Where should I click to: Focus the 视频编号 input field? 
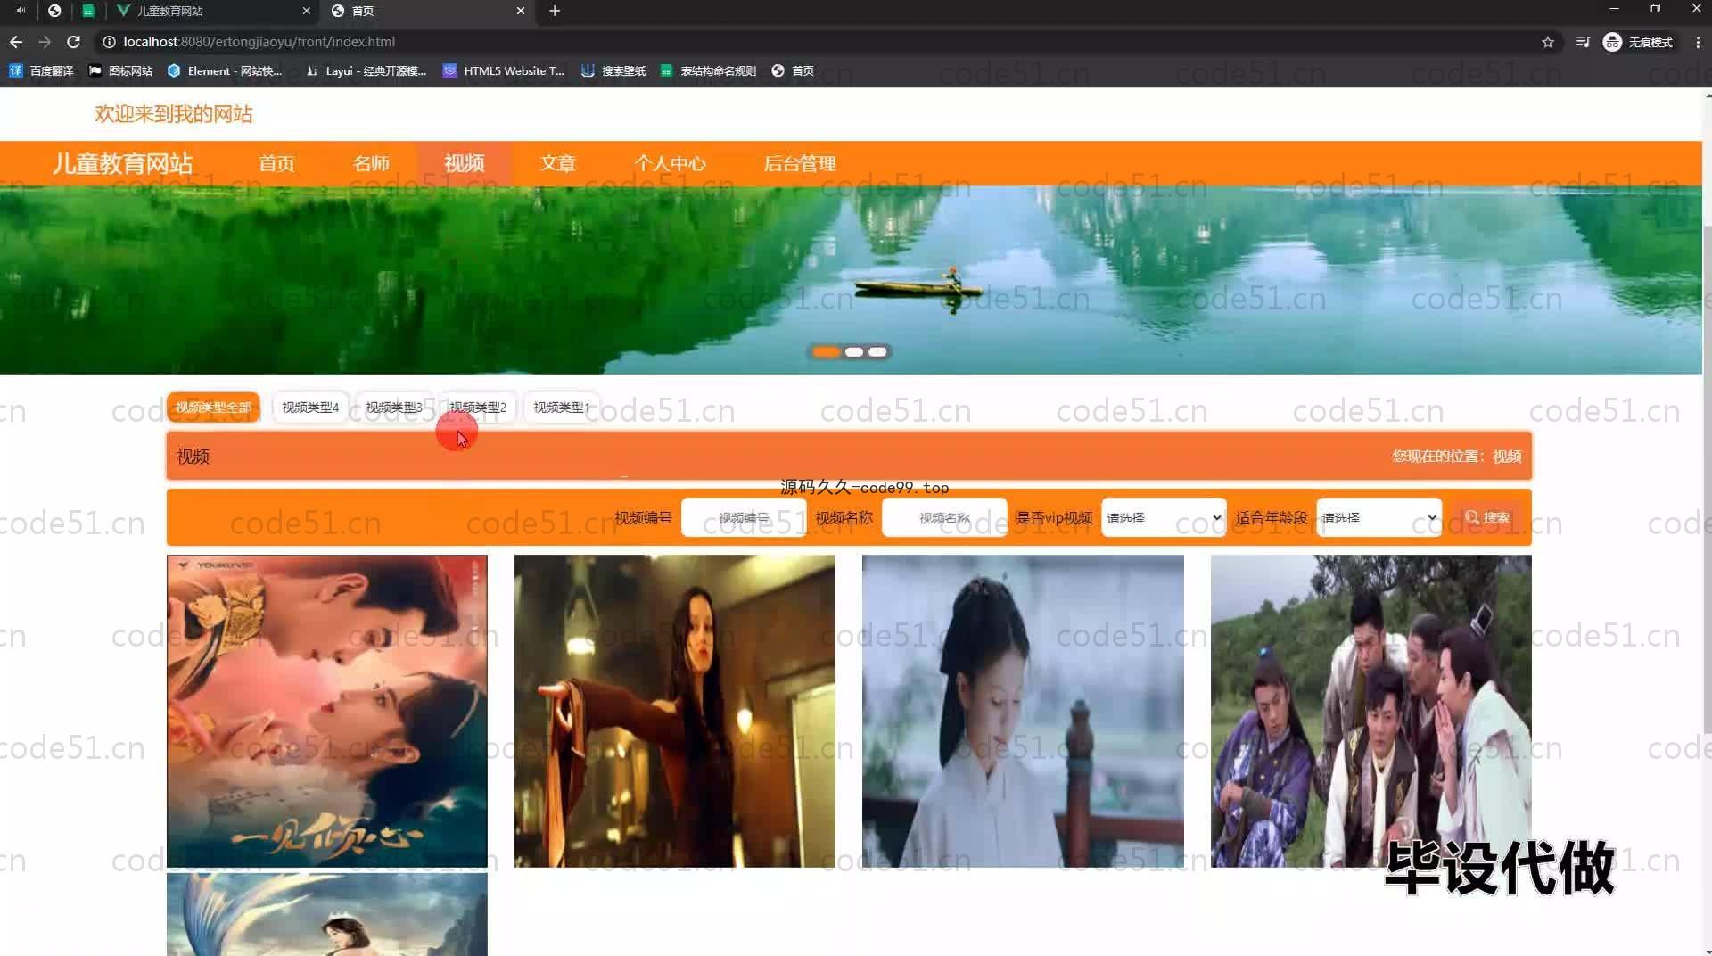[744, 518]
